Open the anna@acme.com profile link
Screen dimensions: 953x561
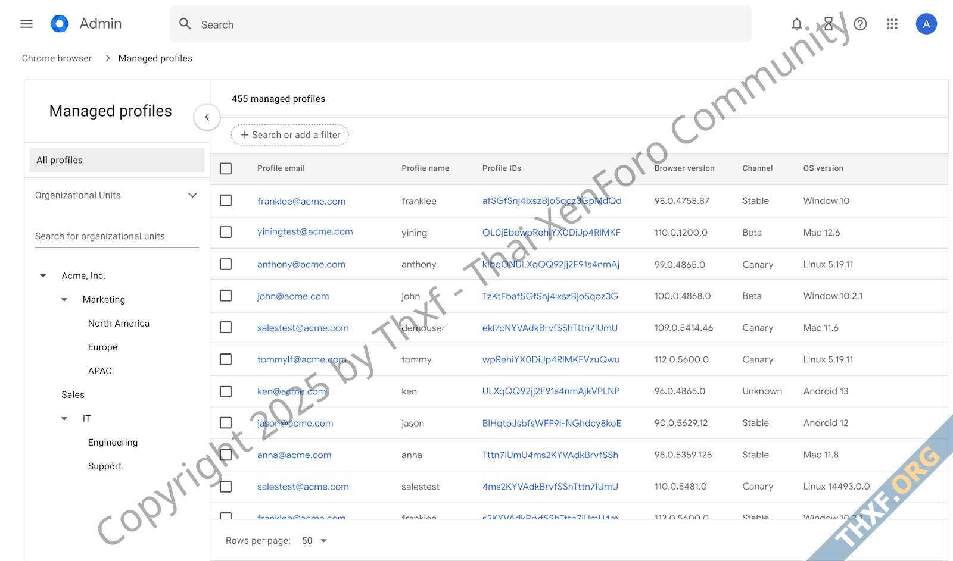[x=294, y=455]
